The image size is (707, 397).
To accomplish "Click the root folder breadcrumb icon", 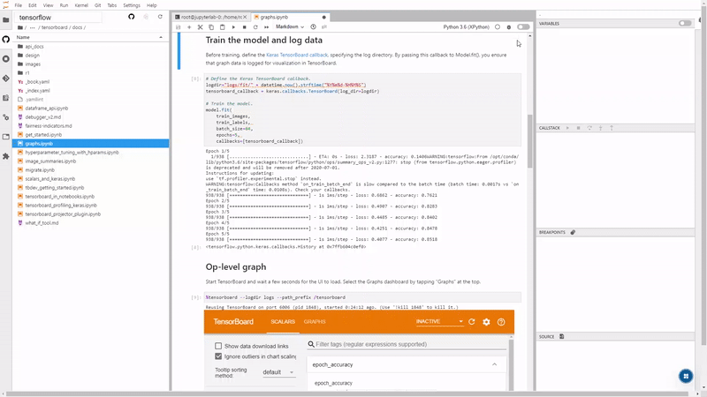I will [x=20, y=27].
